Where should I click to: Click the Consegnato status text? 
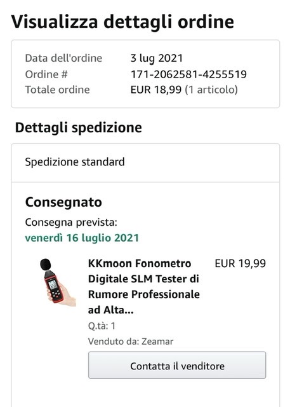[63, 202]
